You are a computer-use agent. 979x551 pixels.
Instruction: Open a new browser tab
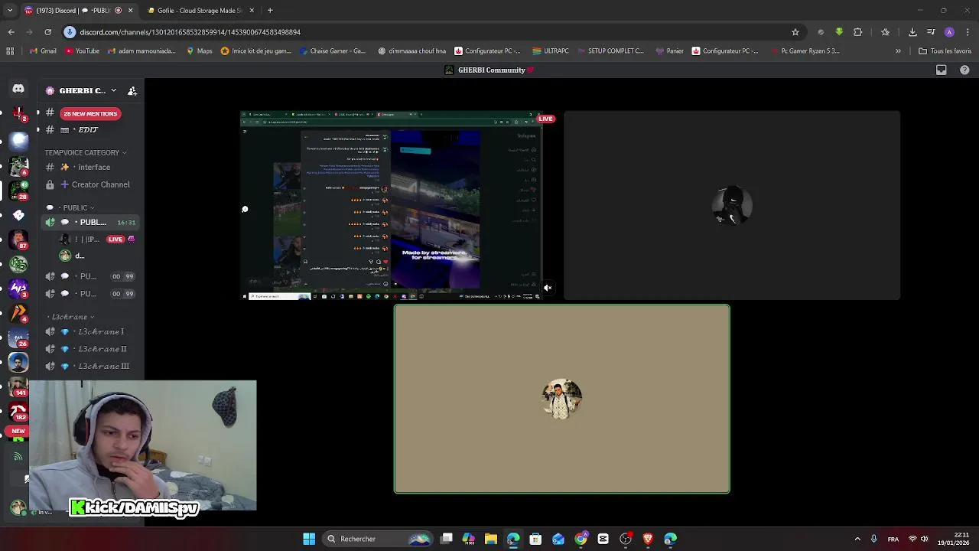(270, 10)
